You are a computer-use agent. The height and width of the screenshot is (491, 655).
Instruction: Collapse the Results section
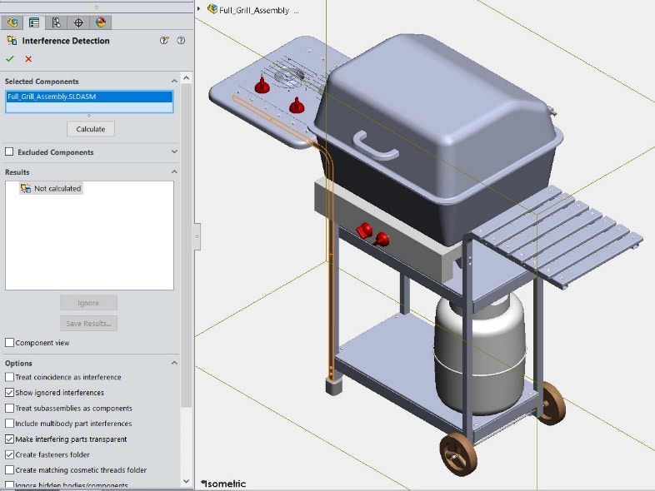tap(174, 172)
